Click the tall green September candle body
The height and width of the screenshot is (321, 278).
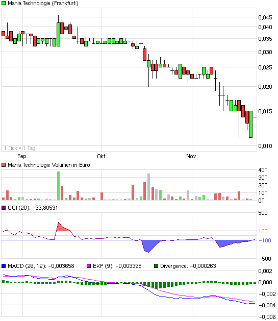(58, 34)
